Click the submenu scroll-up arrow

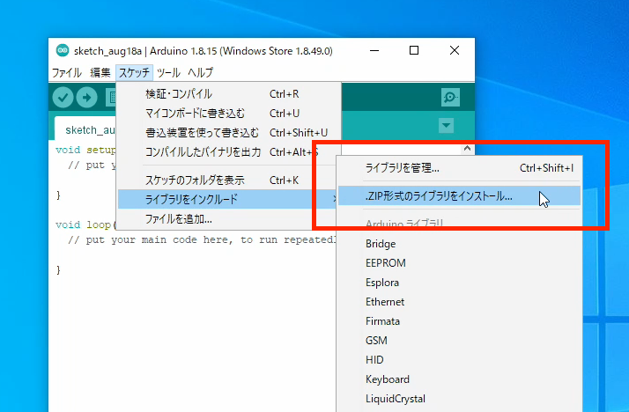[467, 148]
